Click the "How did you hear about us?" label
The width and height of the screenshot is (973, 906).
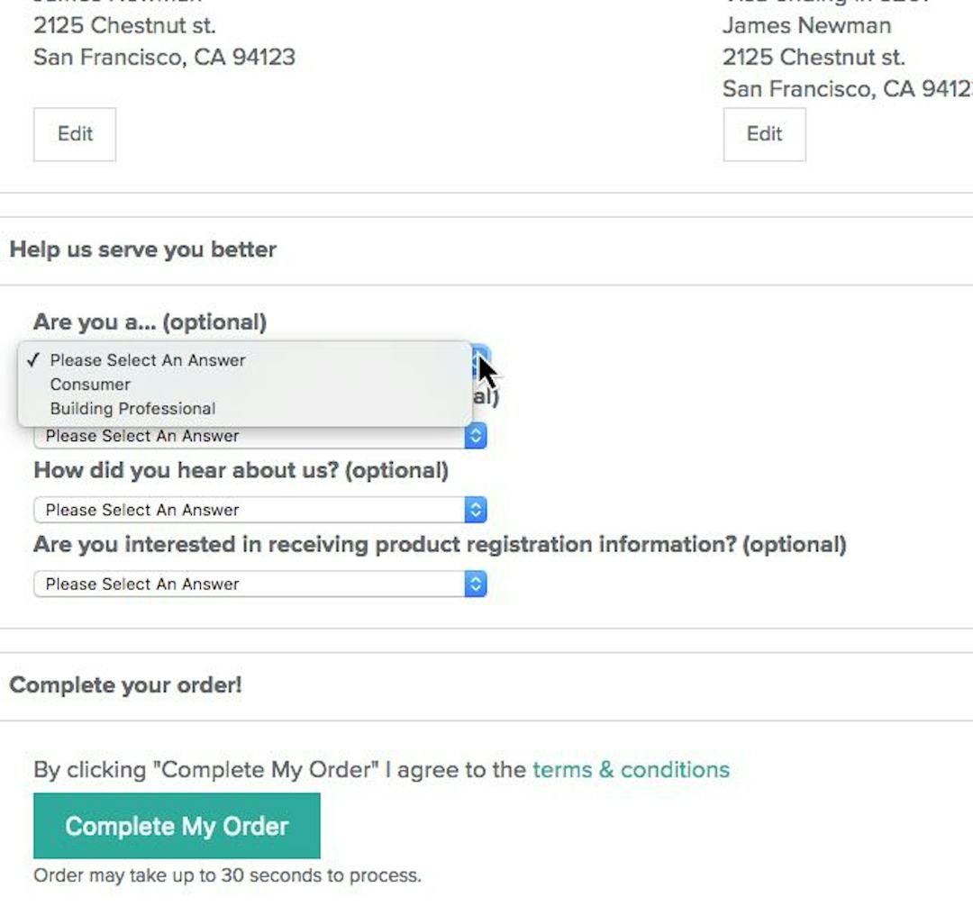pyautogui.click(x=241, y=470)
